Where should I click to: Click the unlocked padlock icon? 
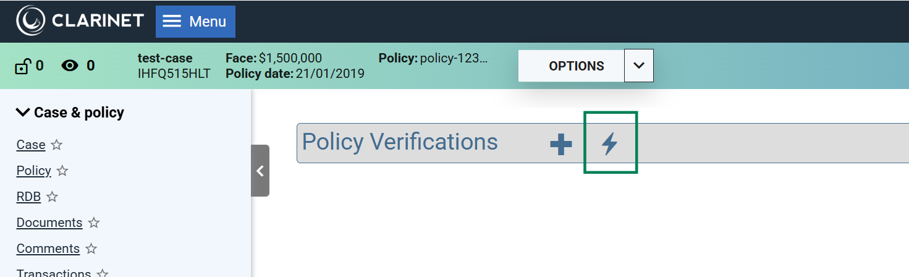(x=23, y=66)
